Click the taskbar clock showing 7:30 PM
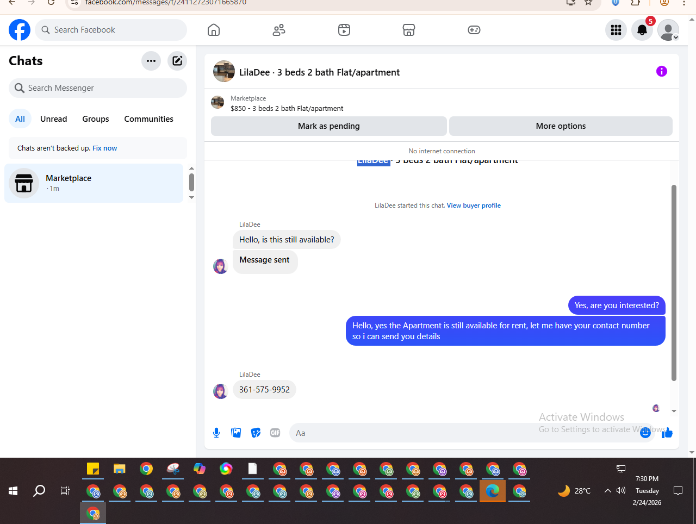 (647, 491)
